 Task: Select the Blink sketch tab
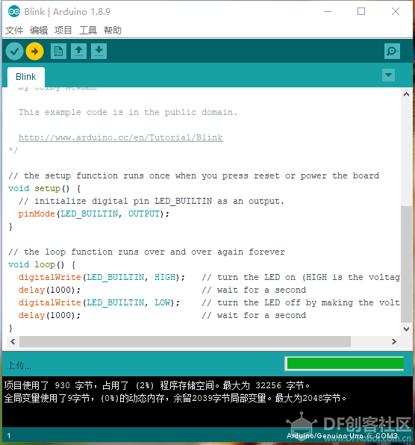click(x=26, y=77)
